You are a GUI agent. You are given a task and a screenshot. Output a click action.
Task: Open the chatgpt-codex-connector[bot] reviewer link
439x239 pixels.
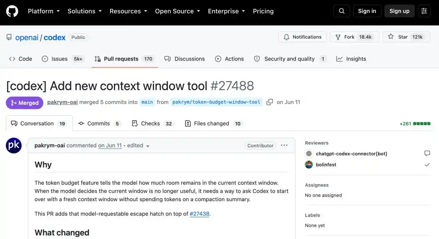[x=351, y=154]
